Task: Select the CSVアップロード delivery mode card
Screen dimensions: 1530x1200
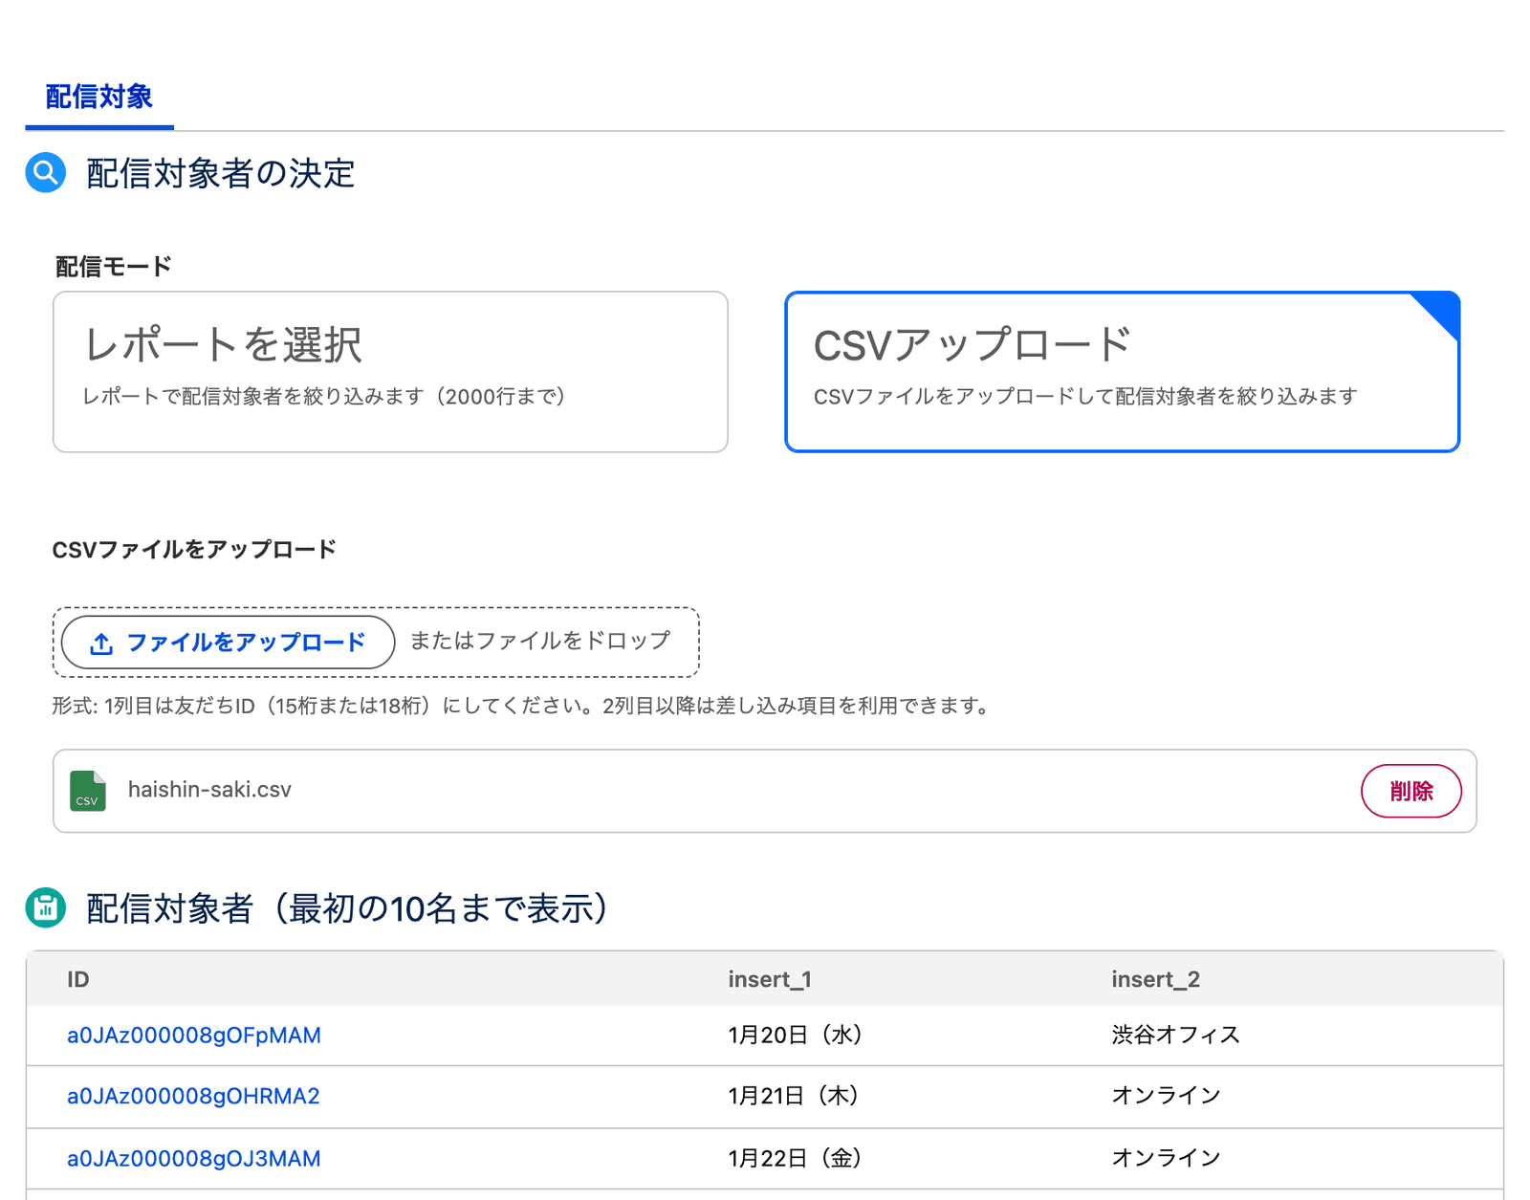Action: point(1122,372)
